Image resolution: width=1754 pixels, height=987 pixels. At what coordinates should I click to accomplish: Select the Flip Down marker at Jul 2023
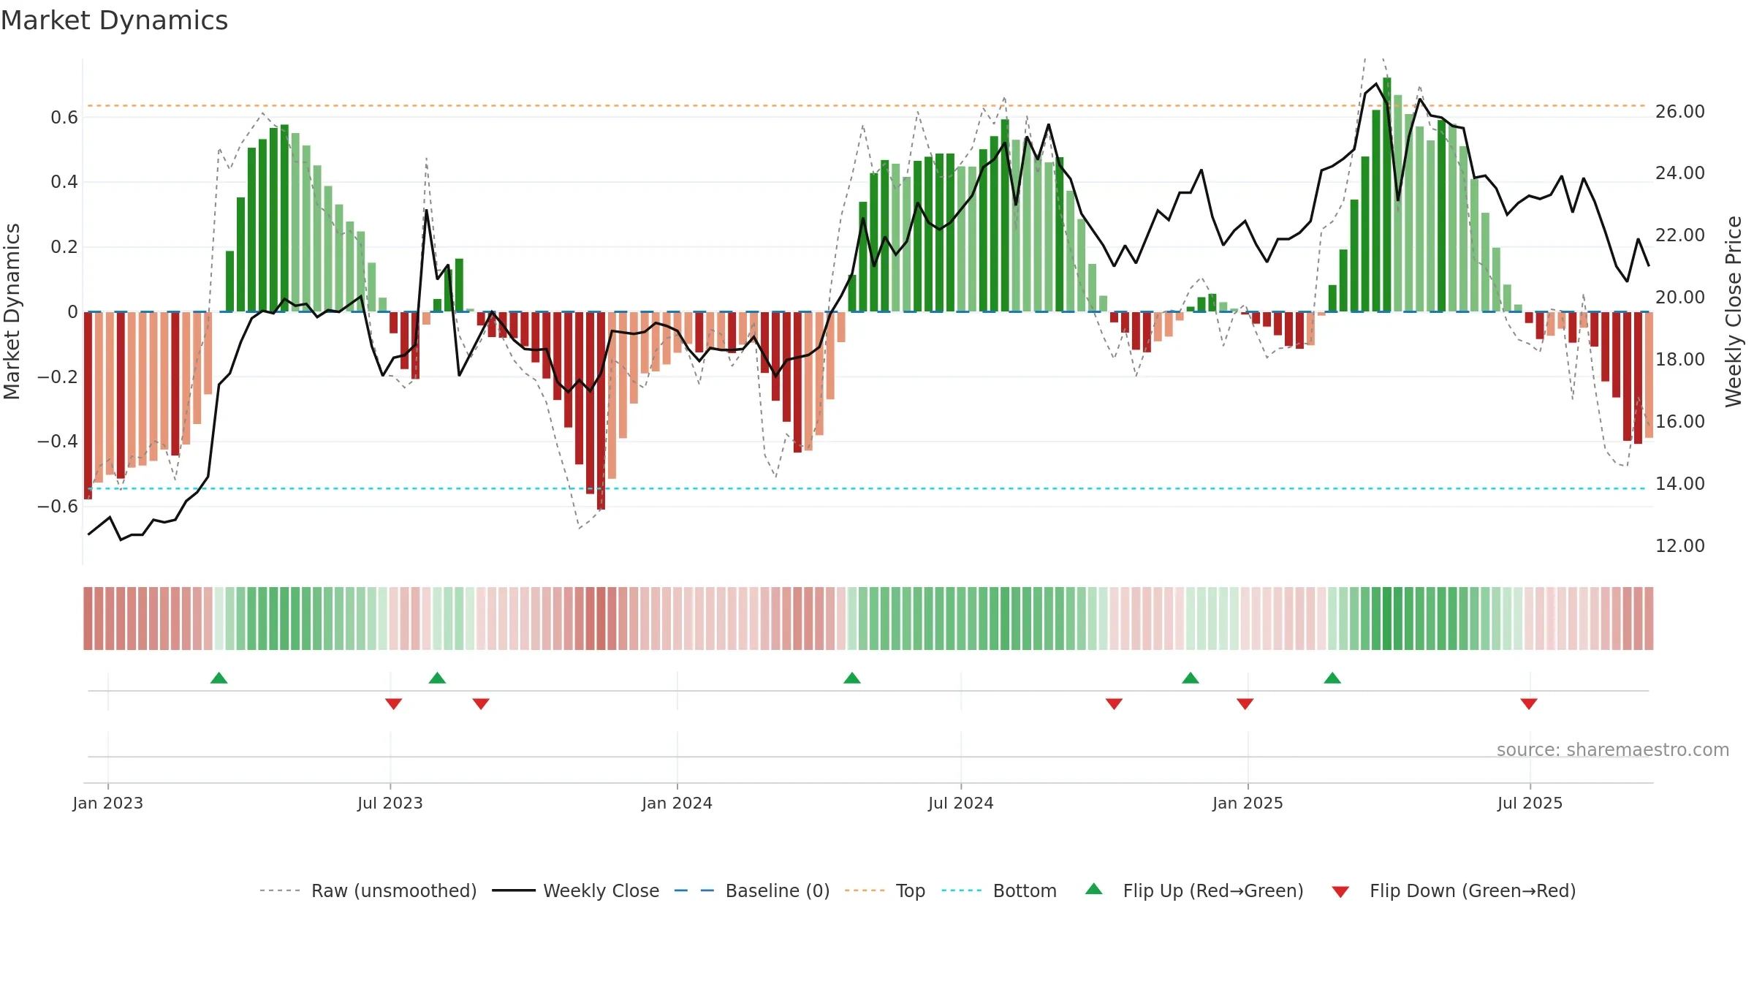click(x=393, y=704)
